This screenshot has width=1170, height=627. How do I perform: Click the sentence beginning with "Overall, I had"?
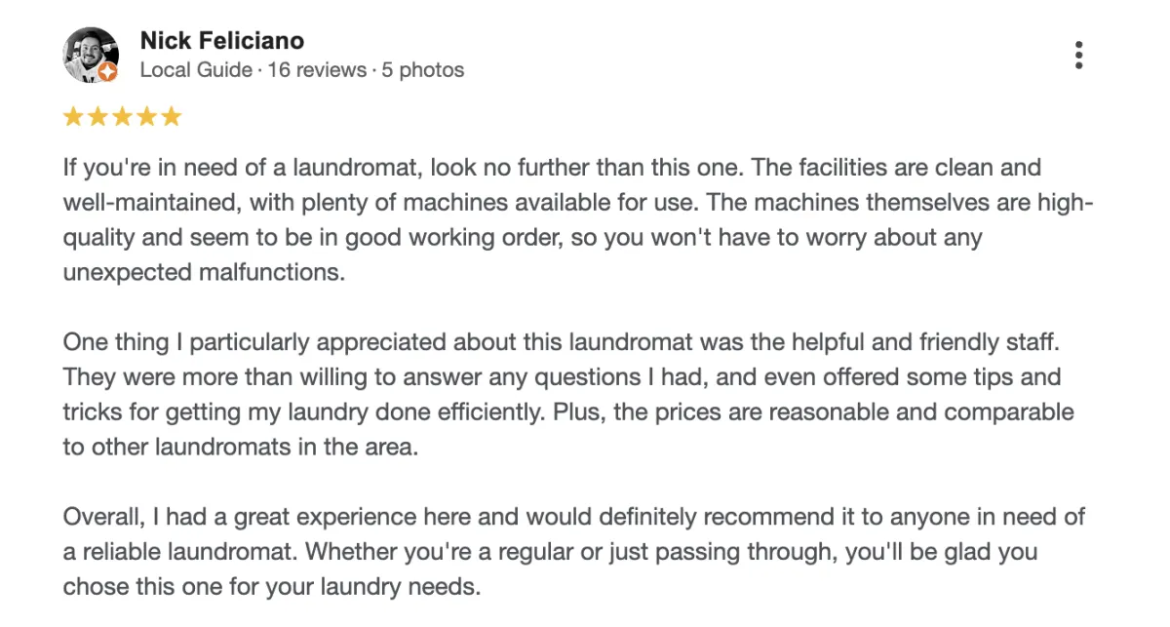[x=574, y=518]
